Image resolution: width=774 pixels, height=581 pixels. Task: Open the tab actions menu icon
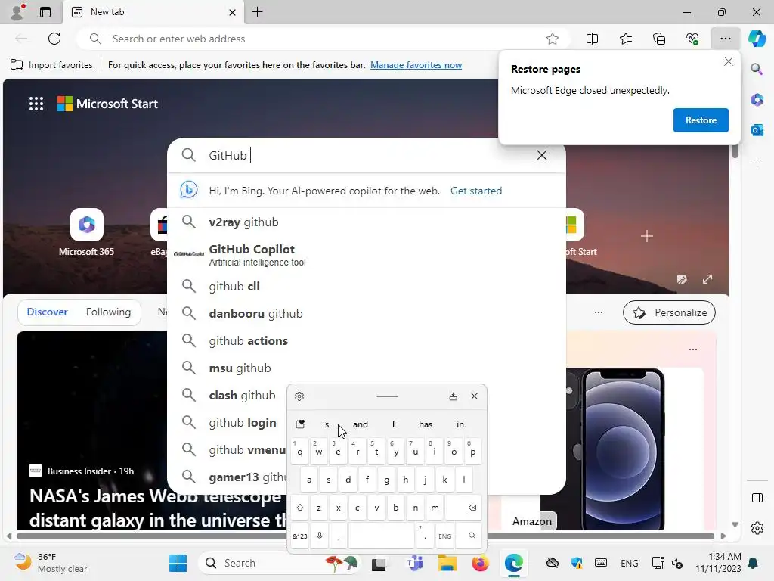[45, 12]
